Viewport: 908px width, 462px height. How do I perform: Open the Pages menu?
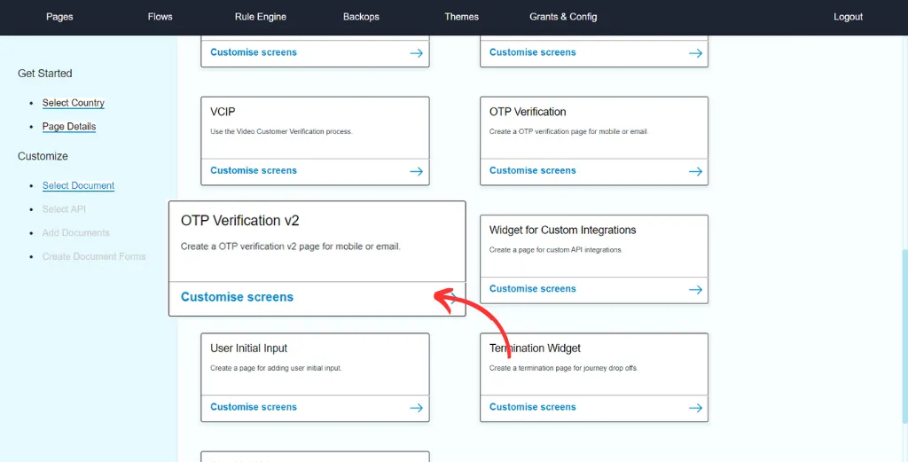pyautogui.click(x=59, y=17)
